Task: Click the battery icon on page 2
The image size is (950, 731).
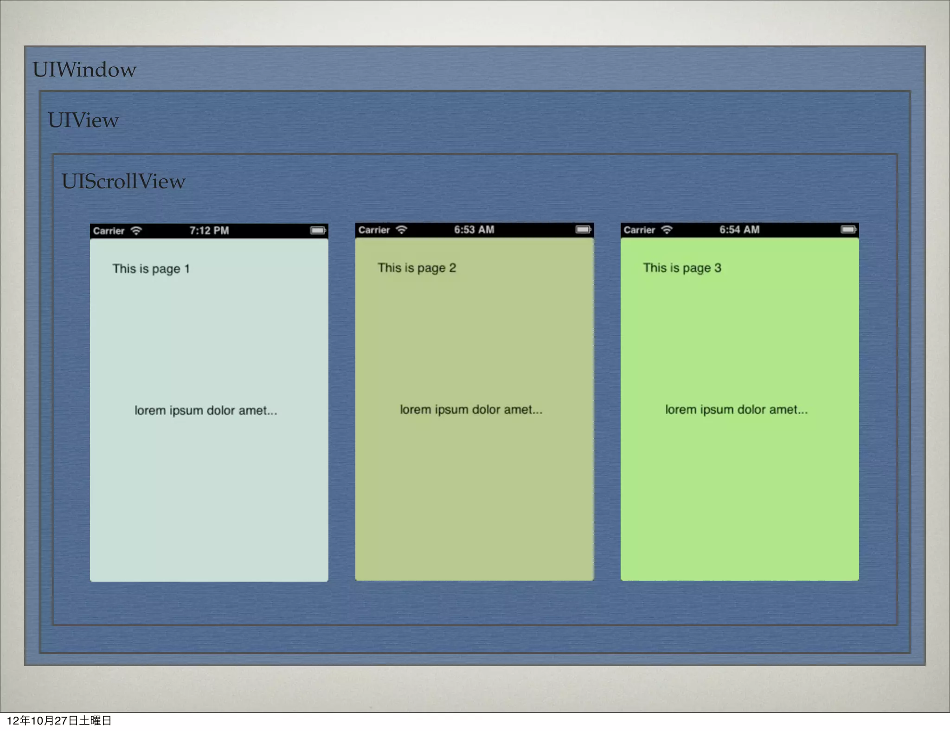Action: (x=583, y=230)
